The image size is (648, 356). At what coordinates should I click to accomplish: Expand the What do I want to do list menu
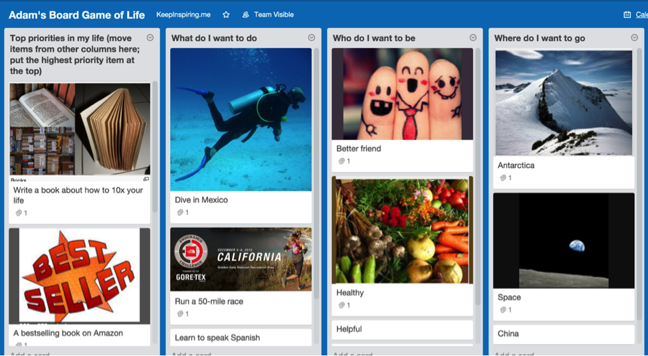[x=312, y=38]
